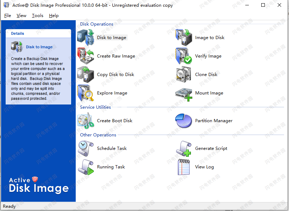289x211 pixels.
Task: Click the Other Operations section heading
Action: [x=98, y=135]
